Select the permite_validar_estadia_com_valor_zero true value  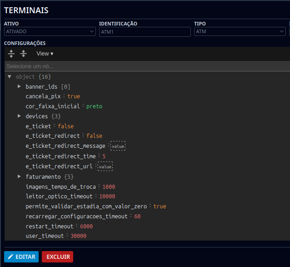coord(160,207)
